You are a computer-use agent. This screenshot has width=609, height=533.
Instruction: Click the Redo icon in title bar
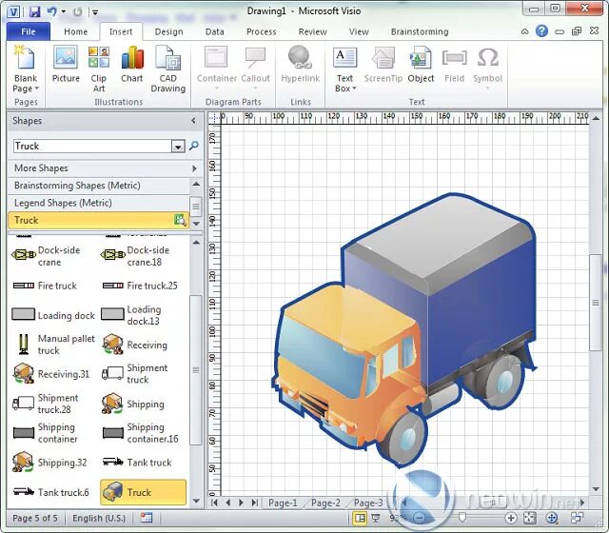(x=78, y=11)
